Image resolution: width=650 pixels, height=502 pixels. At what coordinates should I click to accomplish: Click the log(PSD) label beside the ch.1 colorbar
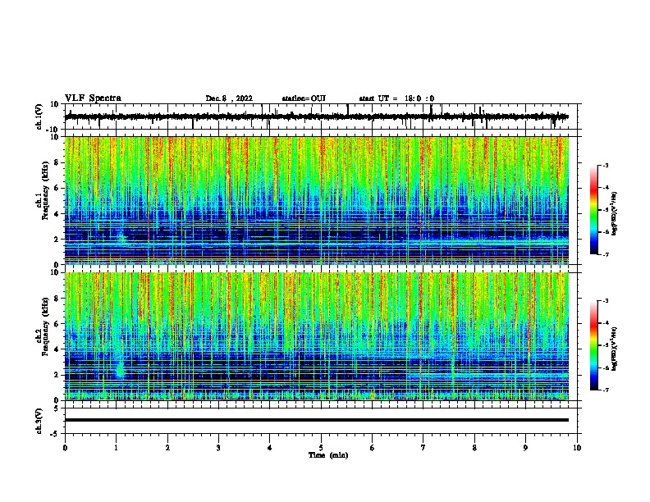614,213
